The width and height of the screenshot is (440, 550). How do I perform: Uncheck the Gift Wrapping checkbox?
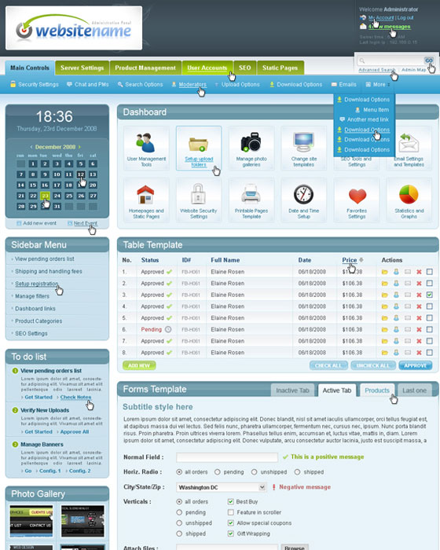(x=230, y=533)
